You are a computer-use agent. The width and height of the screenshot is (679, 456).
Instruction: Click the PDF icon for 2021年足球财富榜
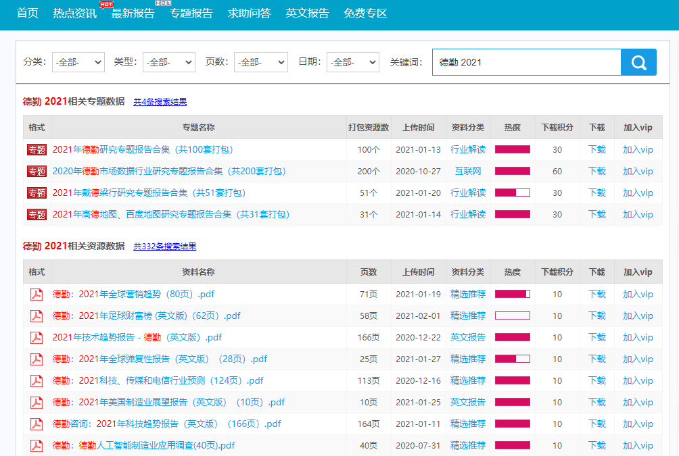(x=37, y=316)
